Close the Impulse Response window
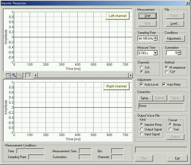The image size is (191, 165). coord(187,3)
